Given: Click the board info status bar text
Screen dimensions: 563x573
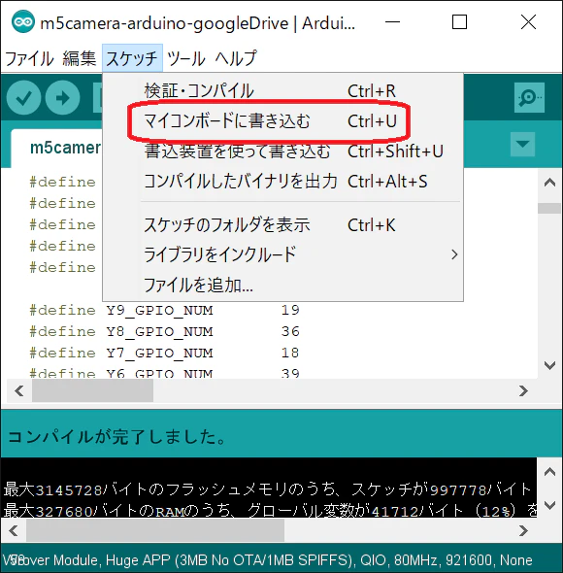Looking at the screenshot, I should pyautogui.click(x=268, y=559).
